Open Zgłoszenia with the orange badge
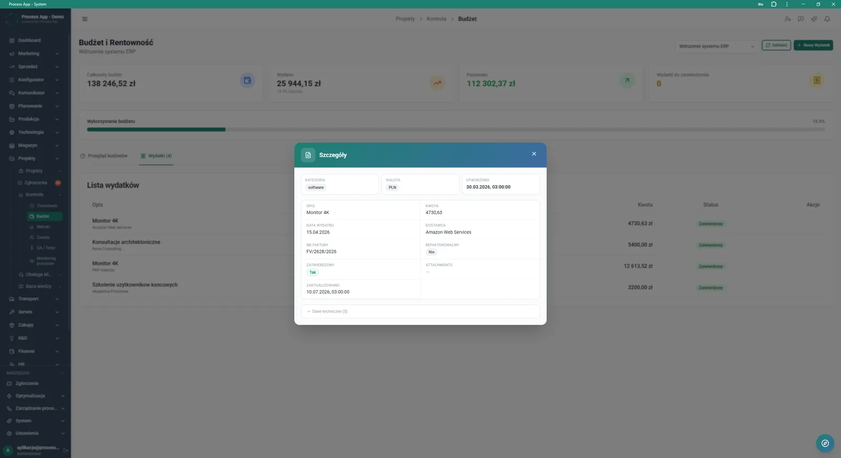The image size is (841, 458). pyautogui.click(x=39, y=183)
